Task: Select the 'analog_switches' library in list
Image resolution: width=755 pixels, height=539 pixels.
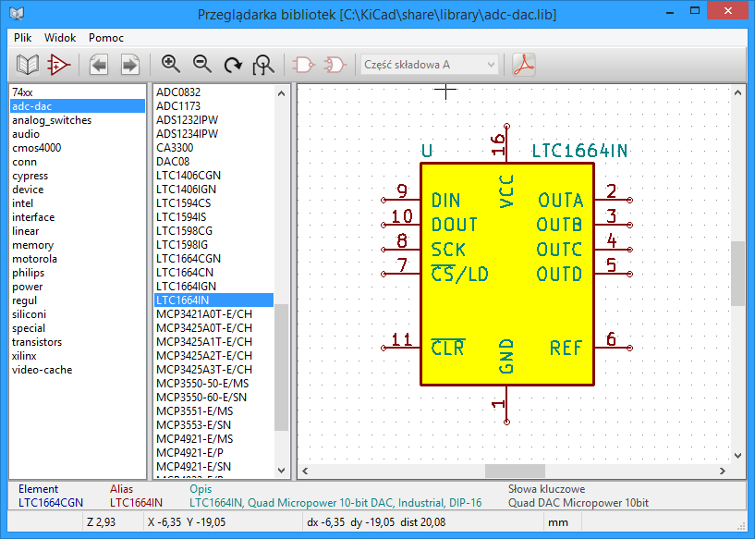Action: pyautogui.click(x=52, y=120)
